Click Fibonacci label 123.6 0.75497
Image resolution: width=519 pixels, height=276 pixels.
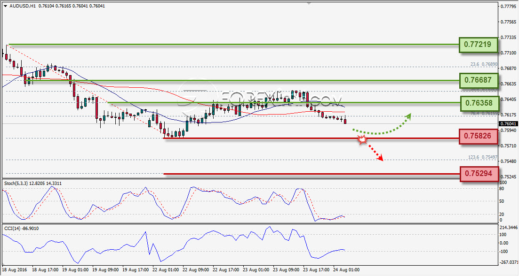click(483, 157)
